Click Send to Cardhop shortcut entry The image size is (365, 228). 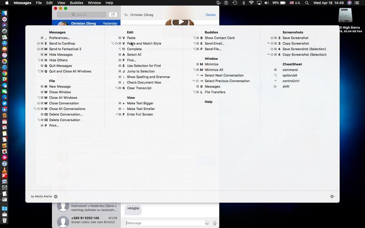pyautogui.click(x=62, y=43)
